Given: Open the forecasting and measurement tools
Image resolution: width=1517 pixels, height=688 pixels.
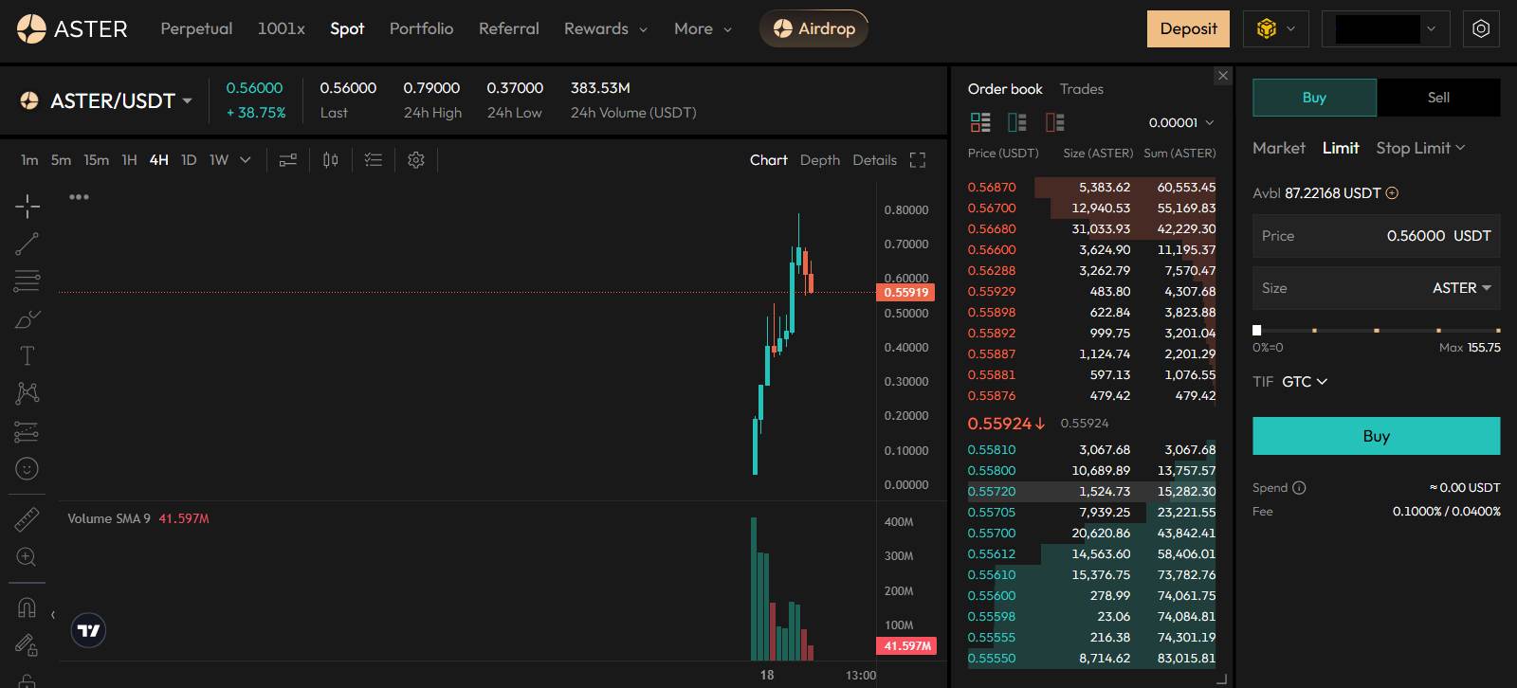Looking at the screenshot, I should (x=27, y=432).
